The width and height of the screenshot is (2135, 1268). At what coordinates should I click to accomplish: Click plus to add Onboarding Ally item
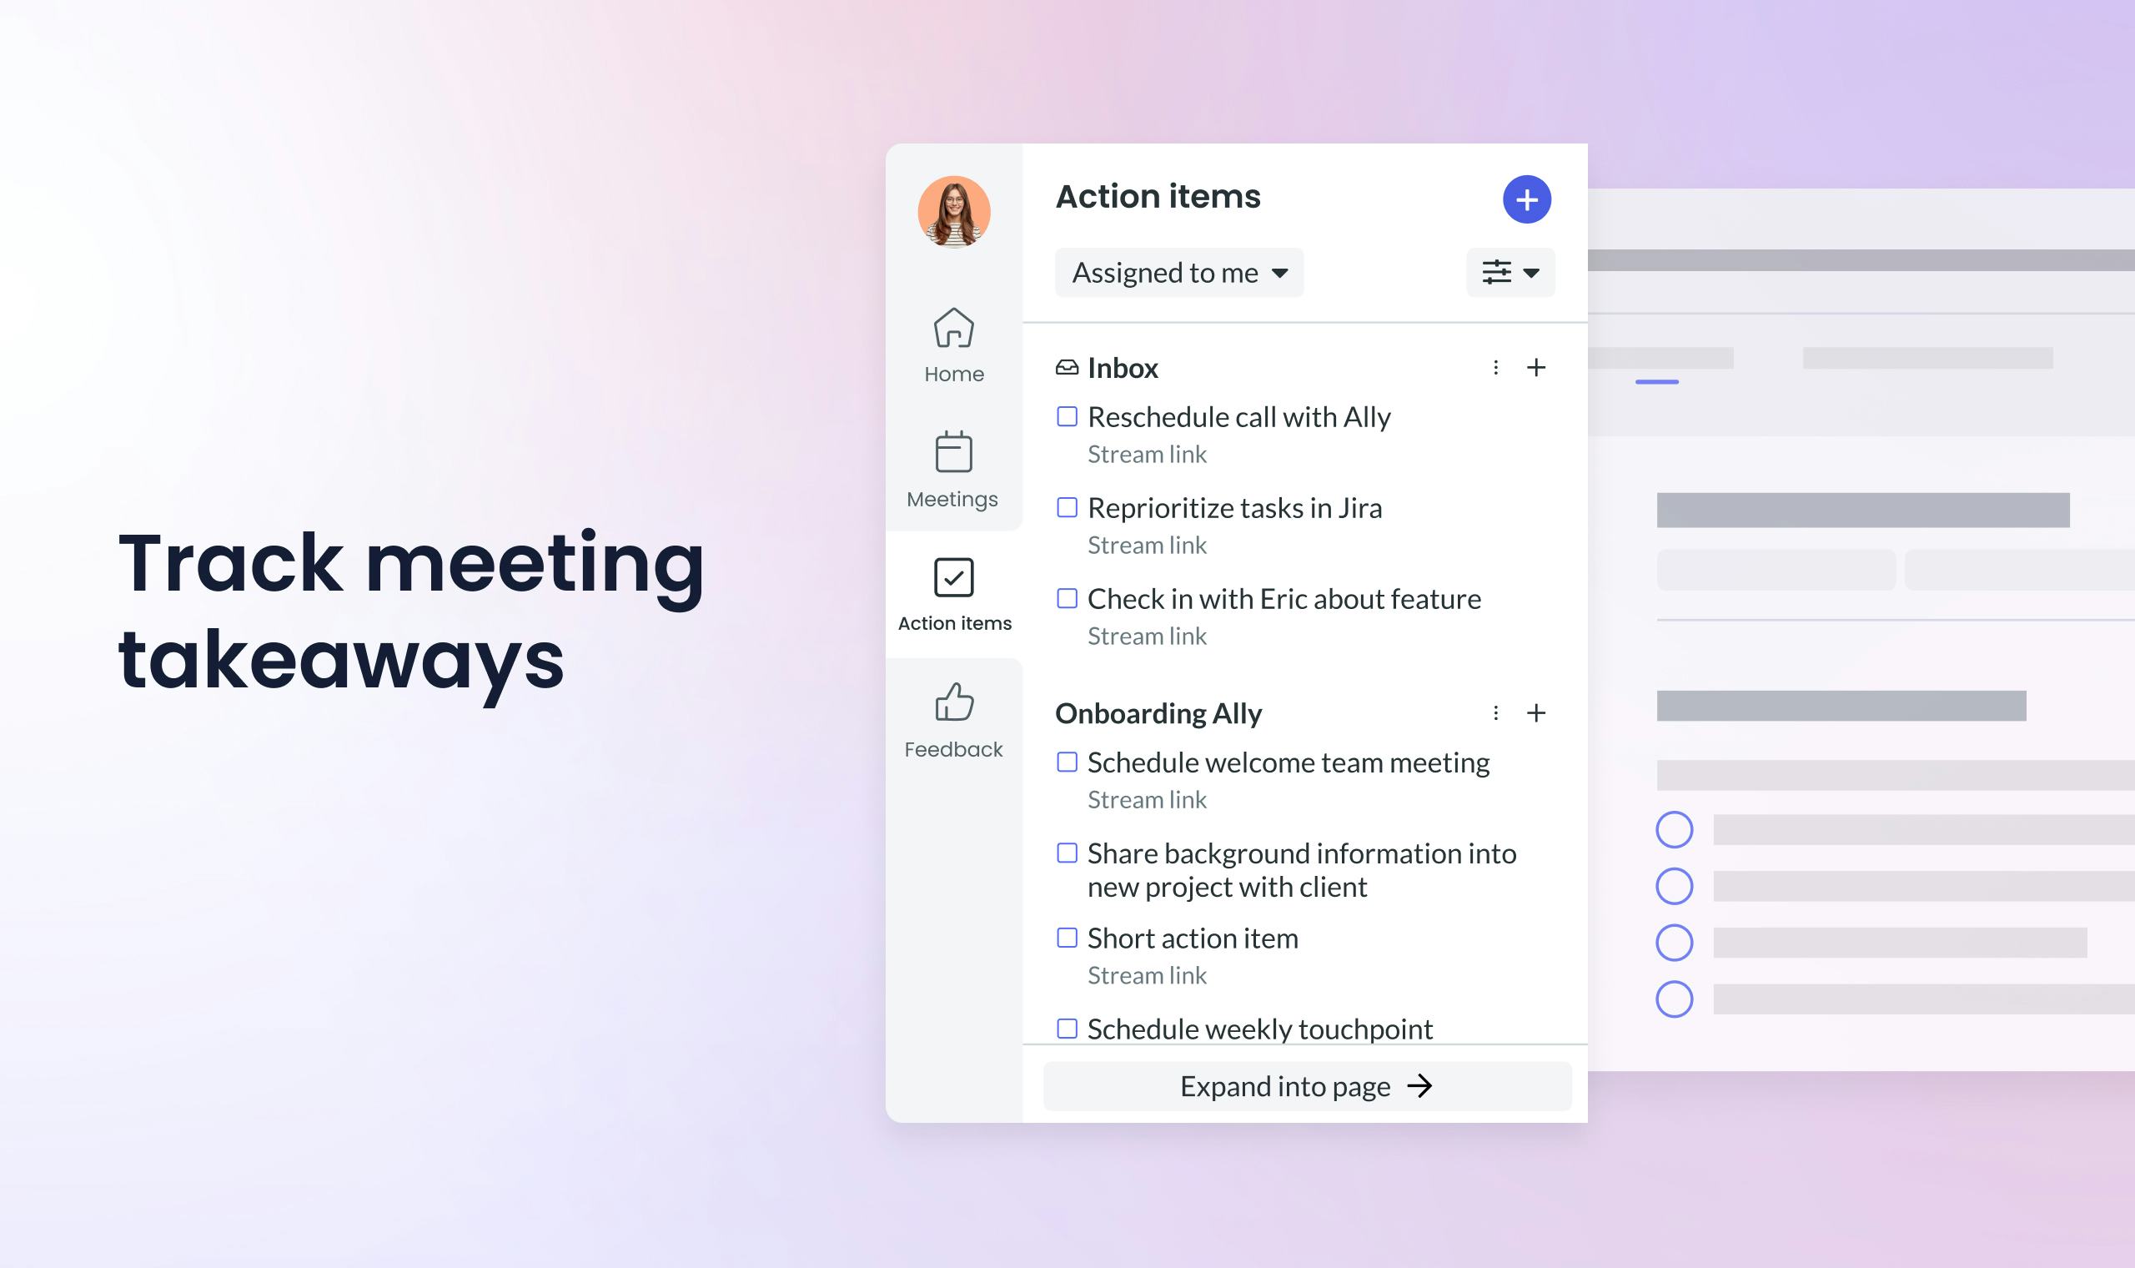[1535, 712]
